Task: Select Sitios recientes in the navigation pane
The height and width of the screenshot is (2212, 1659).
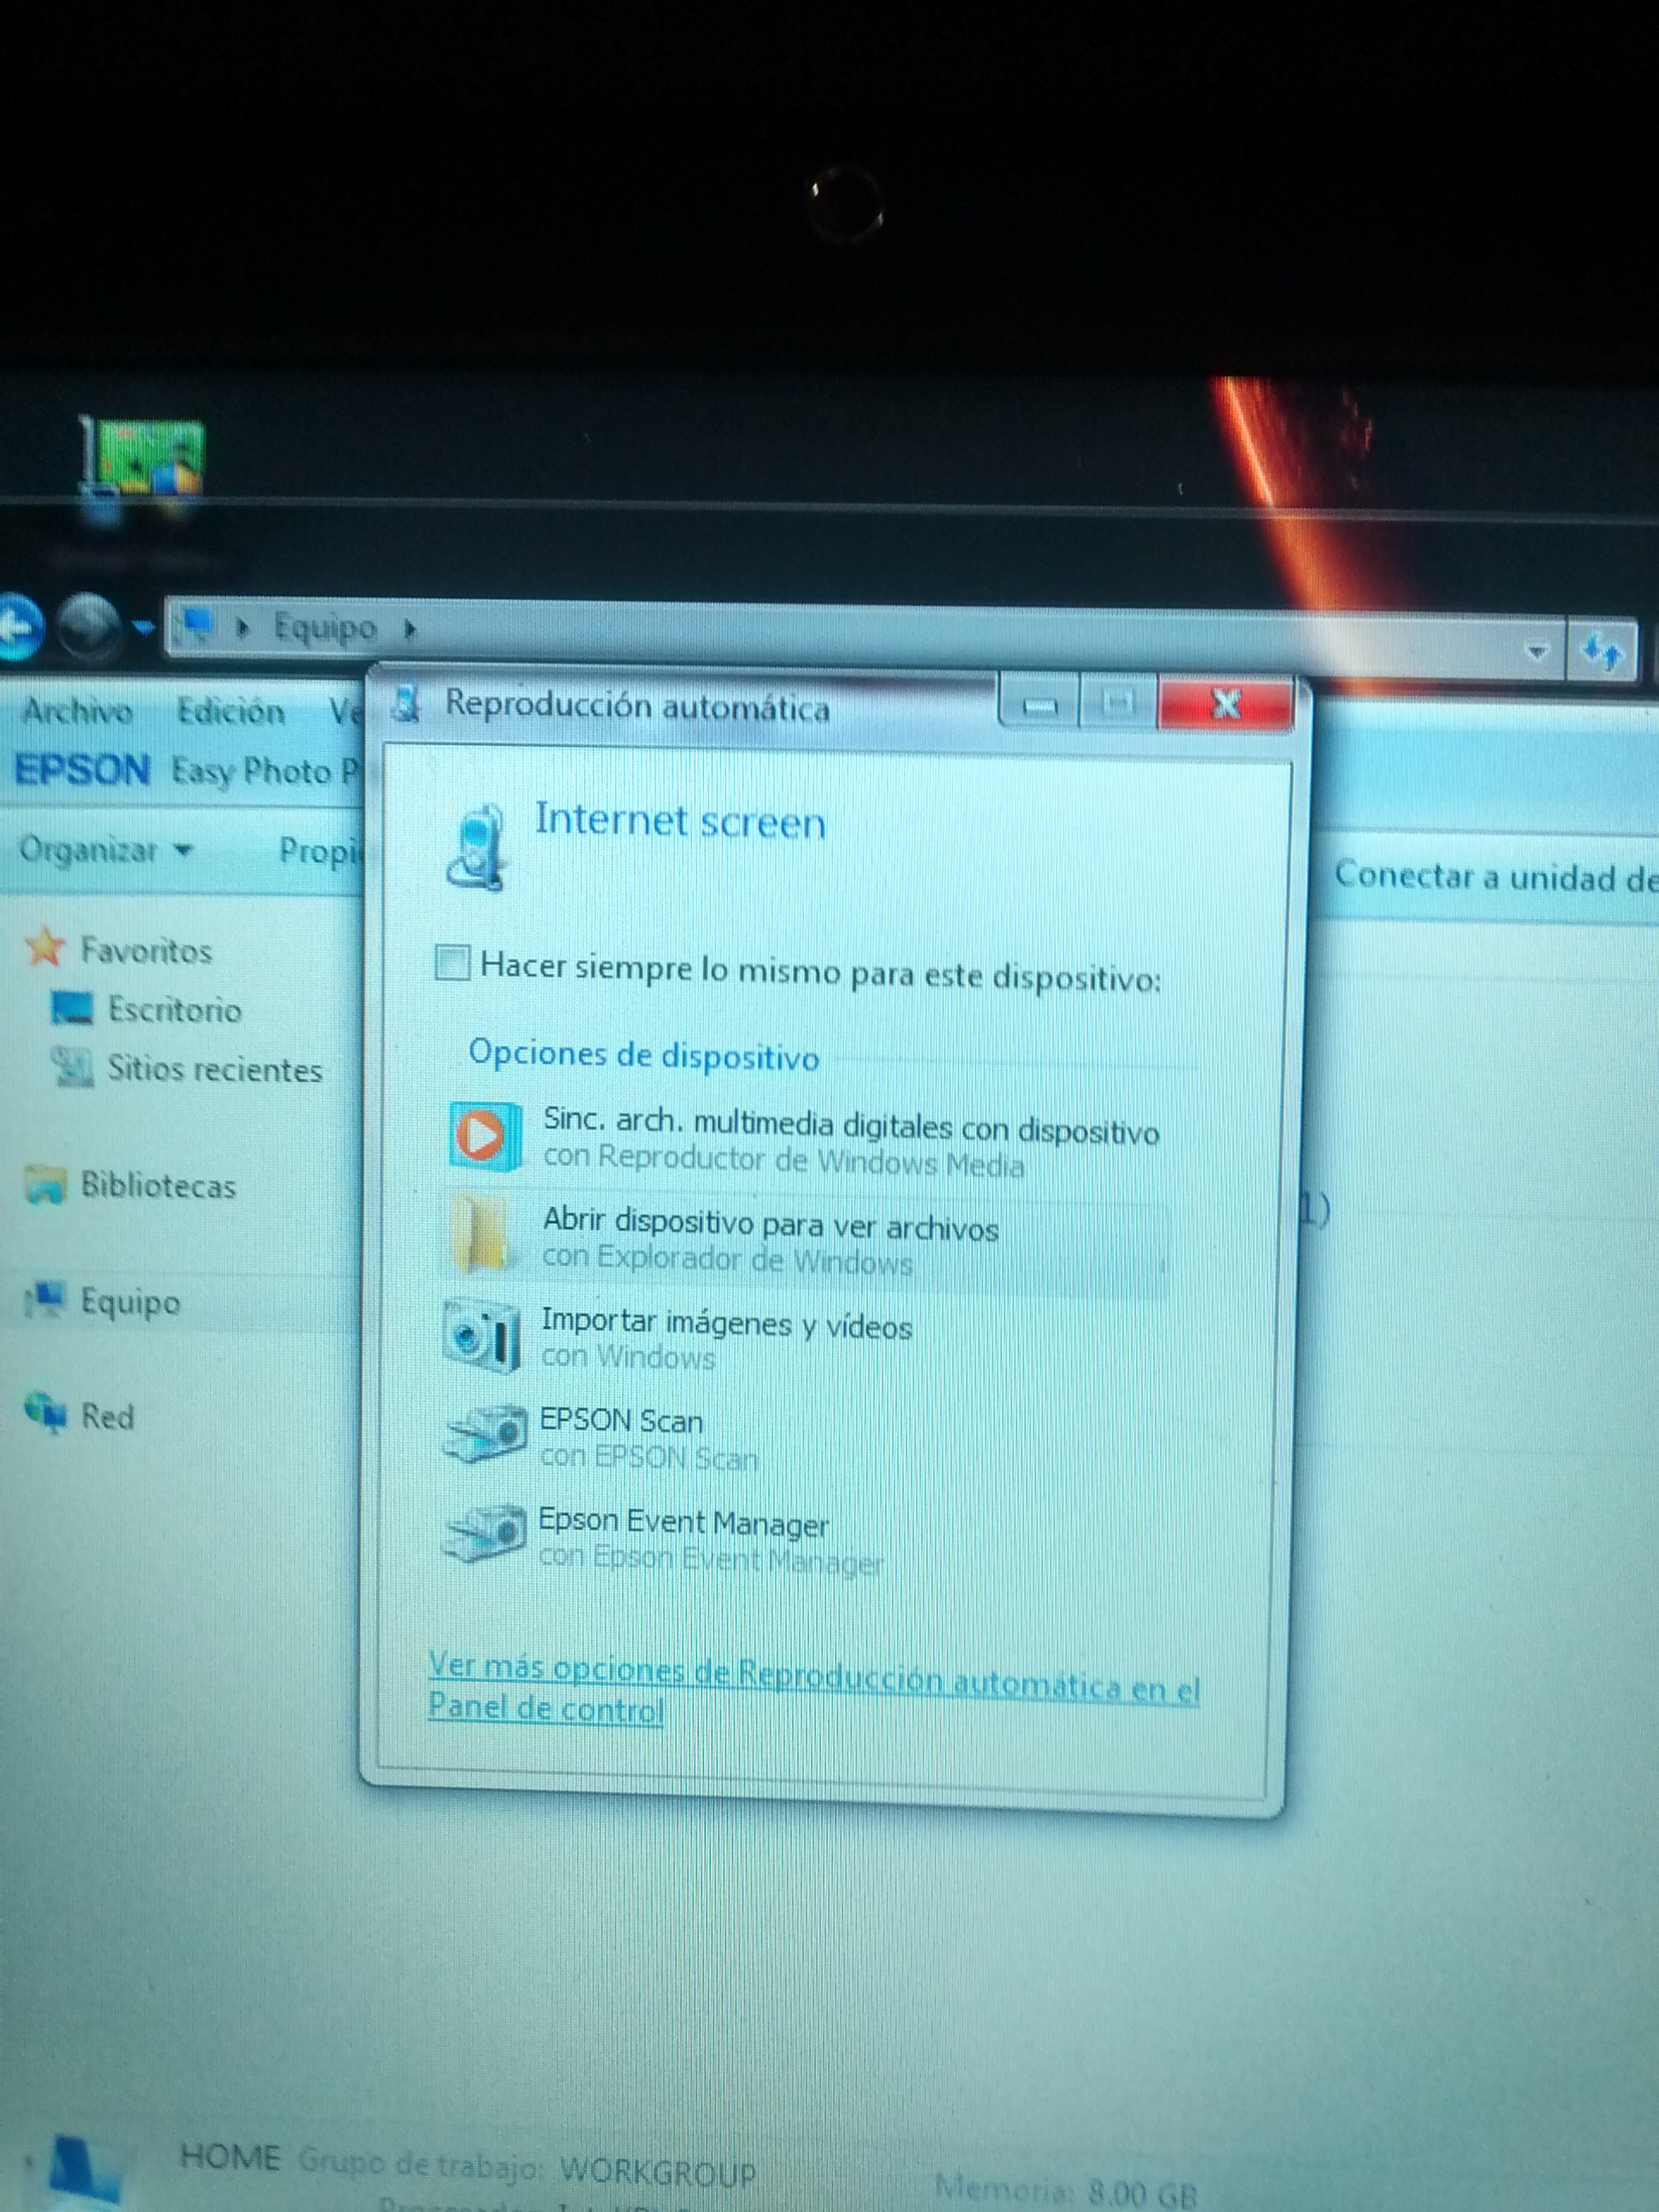Action: (x=215, y=1069)
